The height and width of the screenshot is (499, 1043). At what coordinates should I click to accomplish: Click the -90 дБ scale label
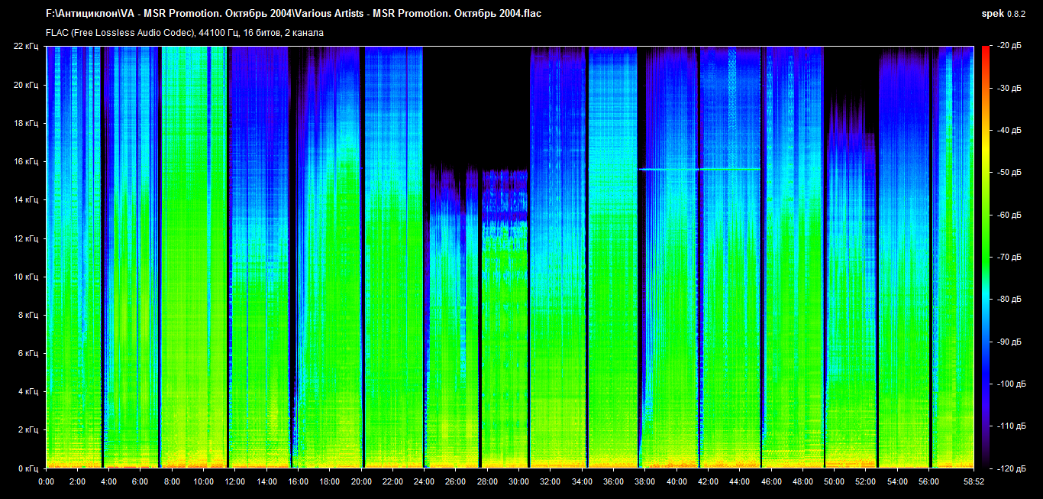point(1008,341)
